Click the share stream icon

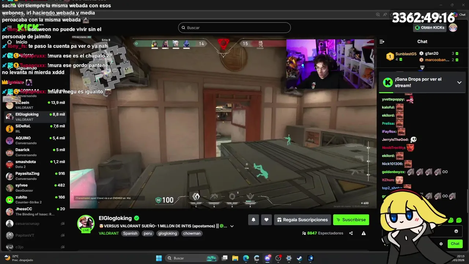[x=351, y=233]
